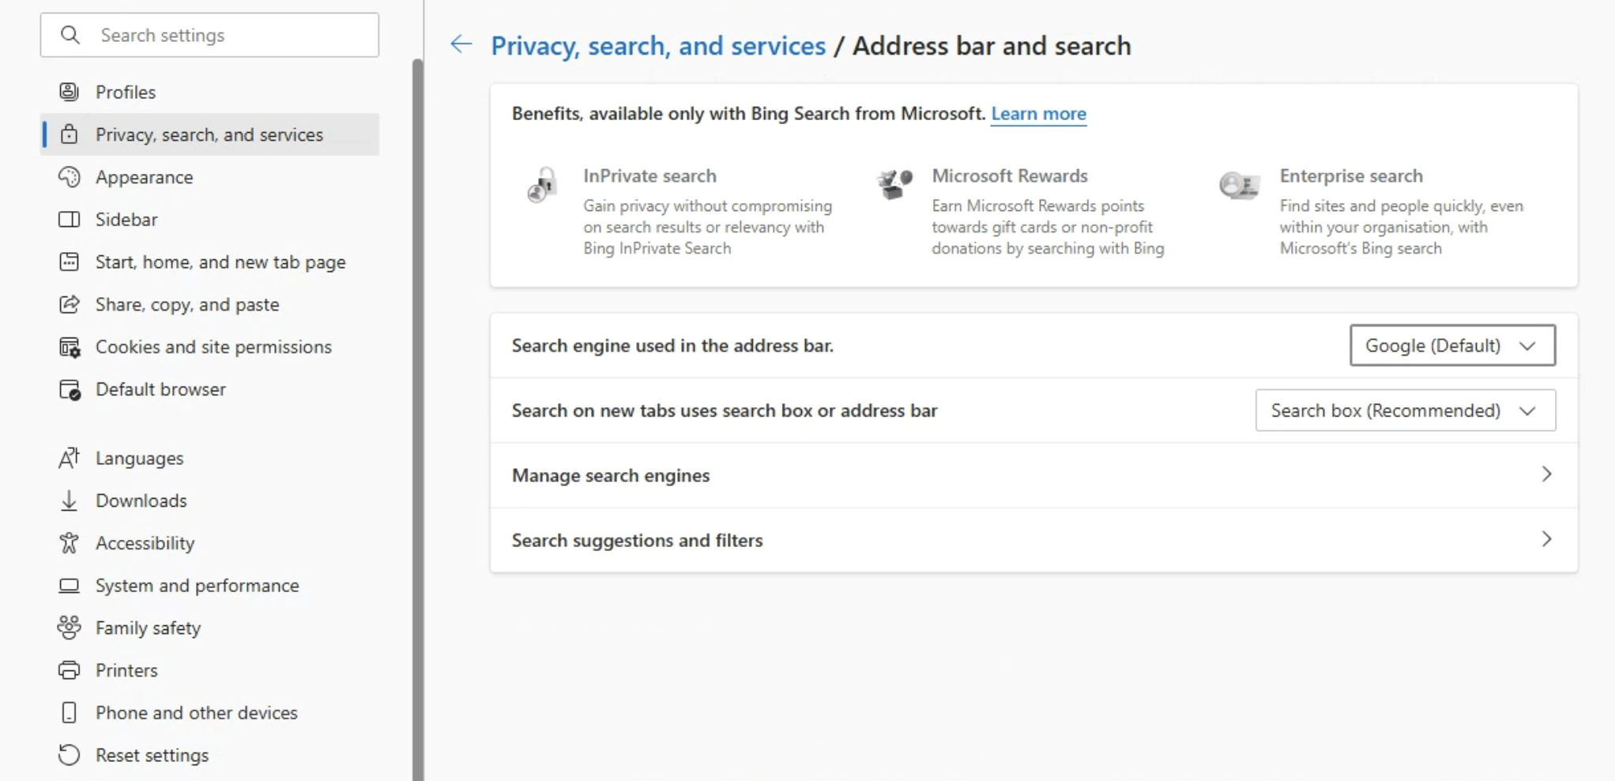
Task: Click the Privacy, search, and services breadcrumb link
Action: tap(657, 46)
